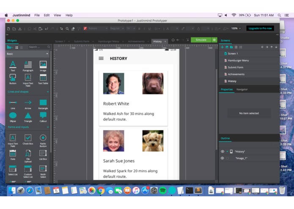Image resolution: width=294 pixels, height=209 pixels.
Task: Collapse the Lines and shapes section
Action: click(x=48, y=92)
